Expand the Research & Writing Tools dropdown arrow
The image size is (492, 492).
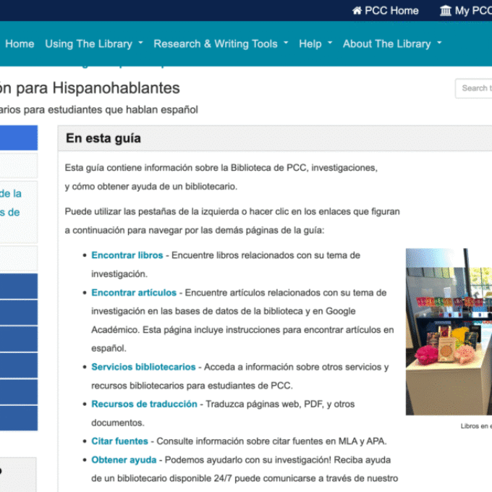286,43
